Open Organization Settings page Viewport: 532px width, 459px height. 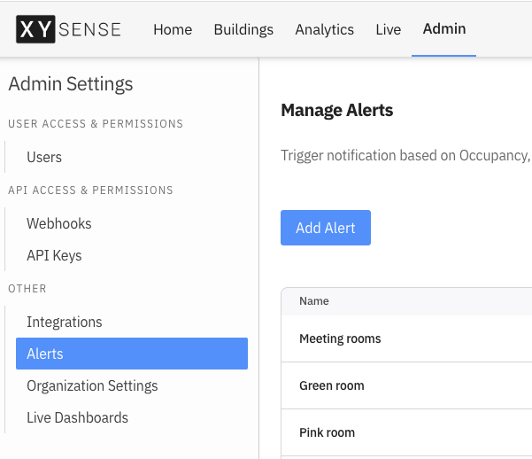coord(92,385)
